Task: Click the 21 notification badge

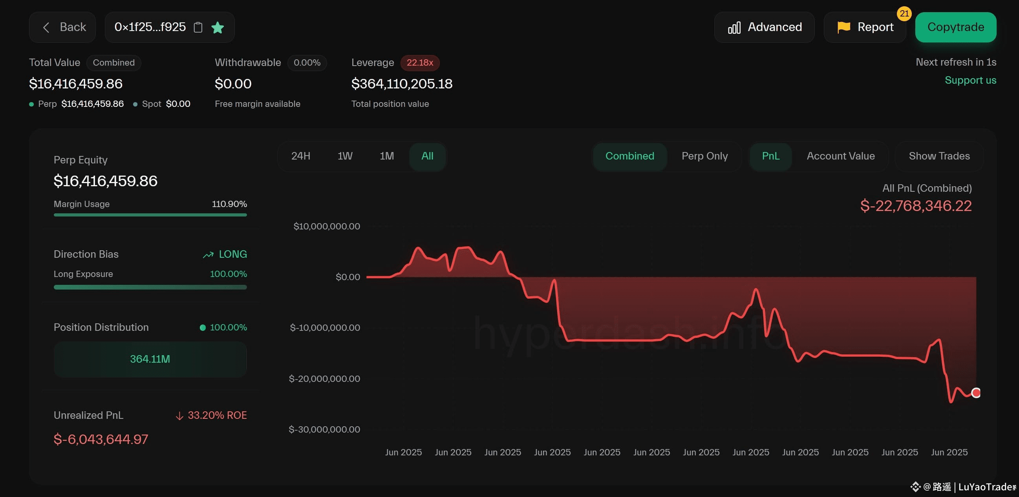Action: pos(904,13)
